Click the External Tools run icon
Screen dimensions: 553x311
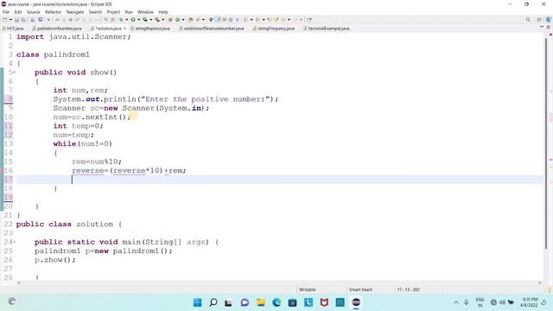pyautogui.click(x=157, y=20)
